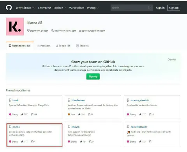187x152 pixels.
Task: Click the location pin icon near Stockholm
Action: (x=28, y=30)
